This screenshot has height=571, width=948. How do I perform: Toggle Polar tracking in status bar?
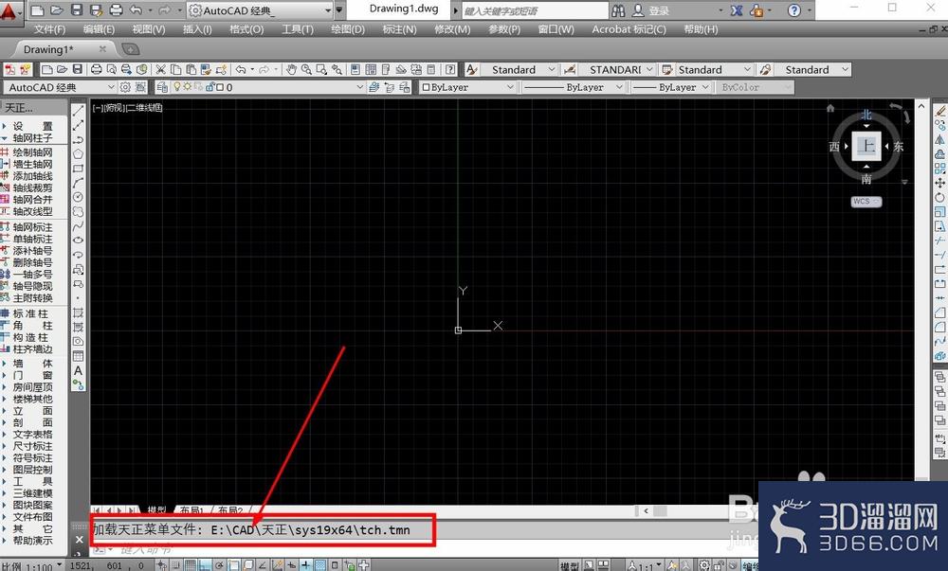click(x=220, y=565)
